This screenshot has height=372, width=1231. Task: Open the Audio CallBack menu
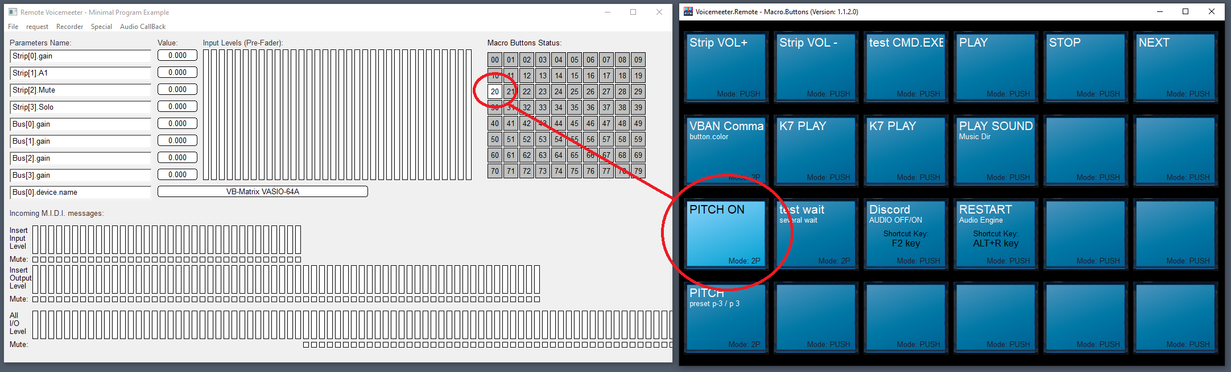point(143,27)
